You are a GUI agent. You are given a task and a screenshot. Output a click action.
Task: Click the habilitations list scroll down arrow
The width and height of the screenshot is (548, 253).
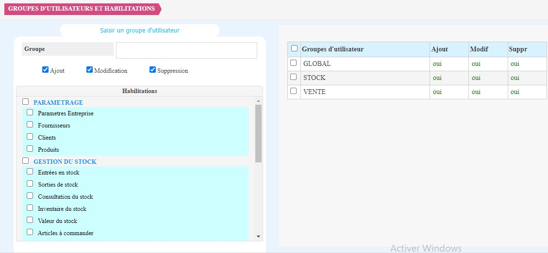tap(258, 237)
